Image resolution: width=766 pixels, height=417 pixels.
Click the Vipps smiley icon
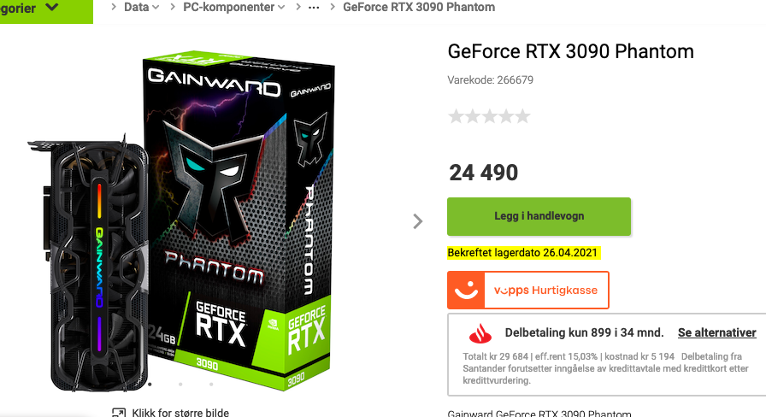click(466, 290)
